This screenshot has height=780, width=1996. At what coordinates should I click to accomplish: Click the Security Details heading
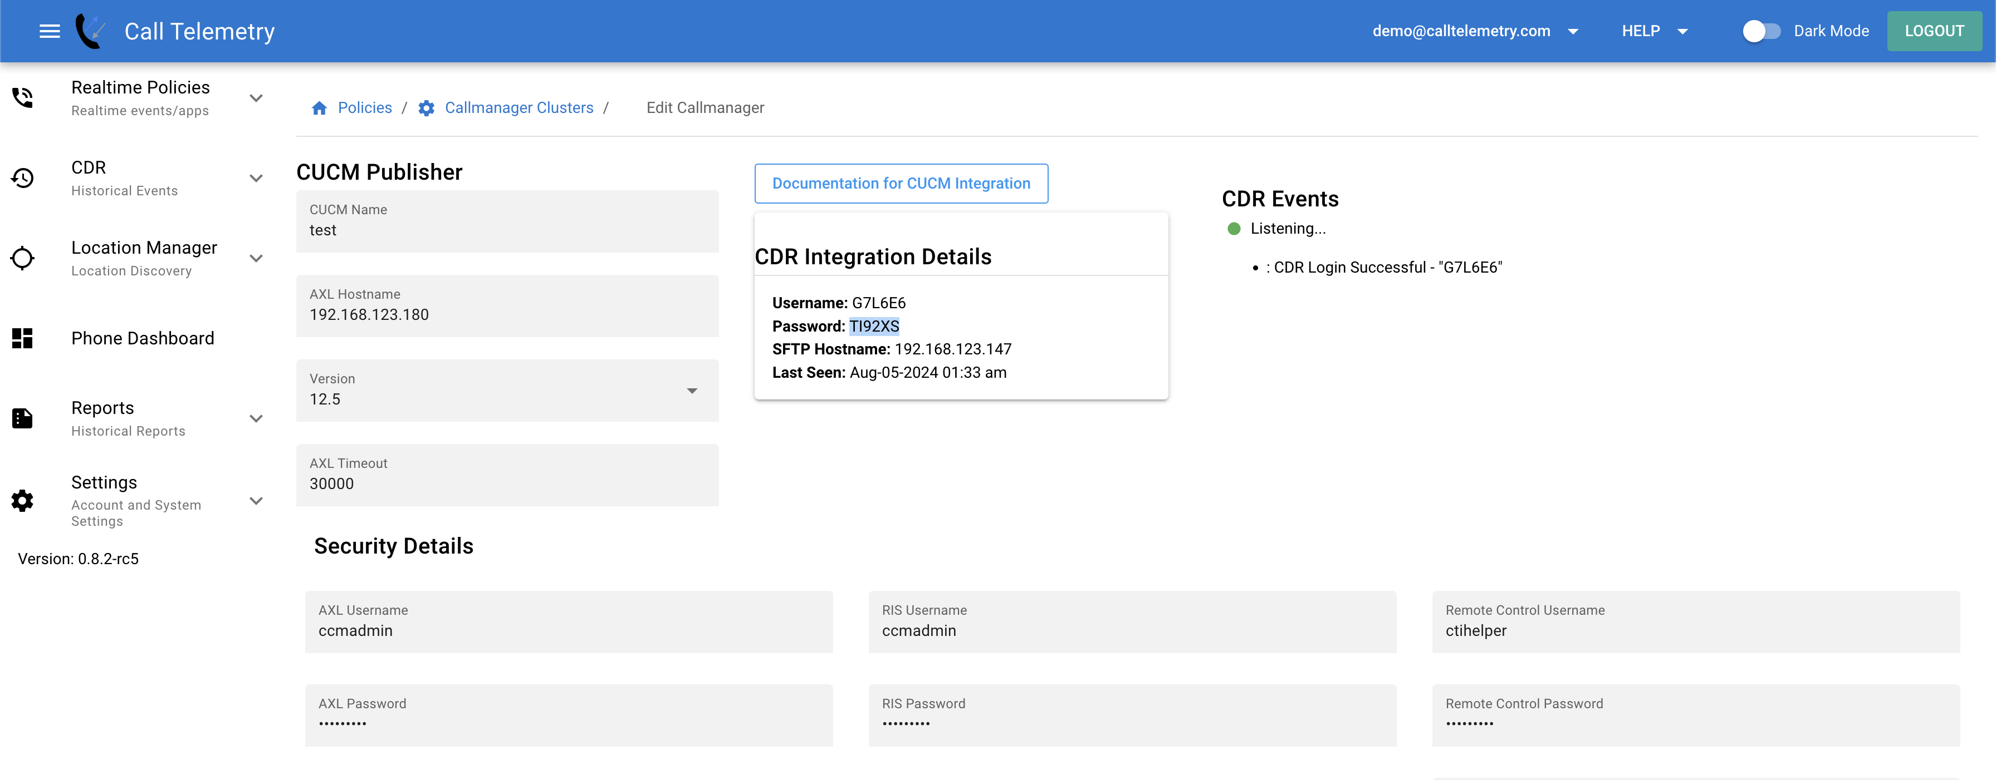tap(394, 546)
